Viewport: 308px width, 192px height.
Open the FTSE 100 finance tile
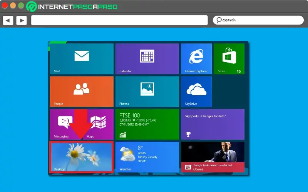pos(147,124)
